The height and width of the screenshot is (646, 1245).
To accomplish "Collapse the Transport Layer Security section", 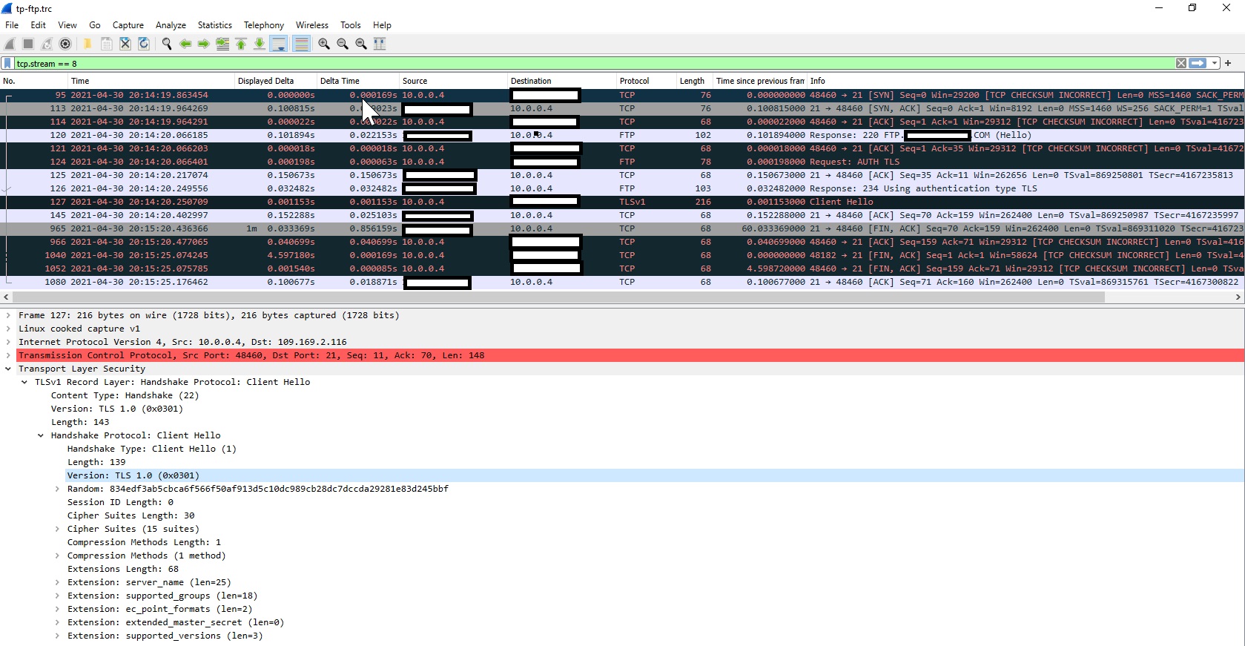I will pos(8,369).
